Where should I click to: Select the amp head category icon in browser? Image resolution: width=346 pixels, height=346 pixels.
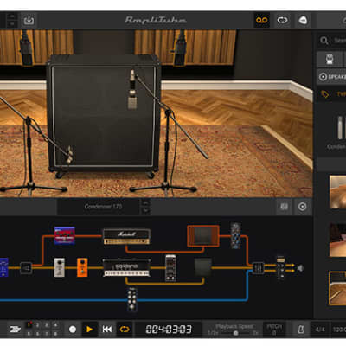click(x=330, y=60)
